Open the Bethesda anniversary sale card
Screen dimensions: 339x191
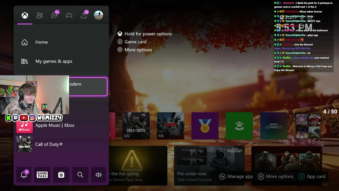click(286, 166)
